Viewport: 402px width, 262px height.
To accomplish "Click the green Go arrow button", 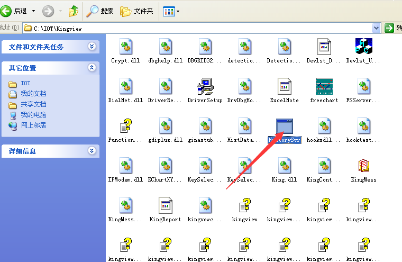I will click(389, 28).
